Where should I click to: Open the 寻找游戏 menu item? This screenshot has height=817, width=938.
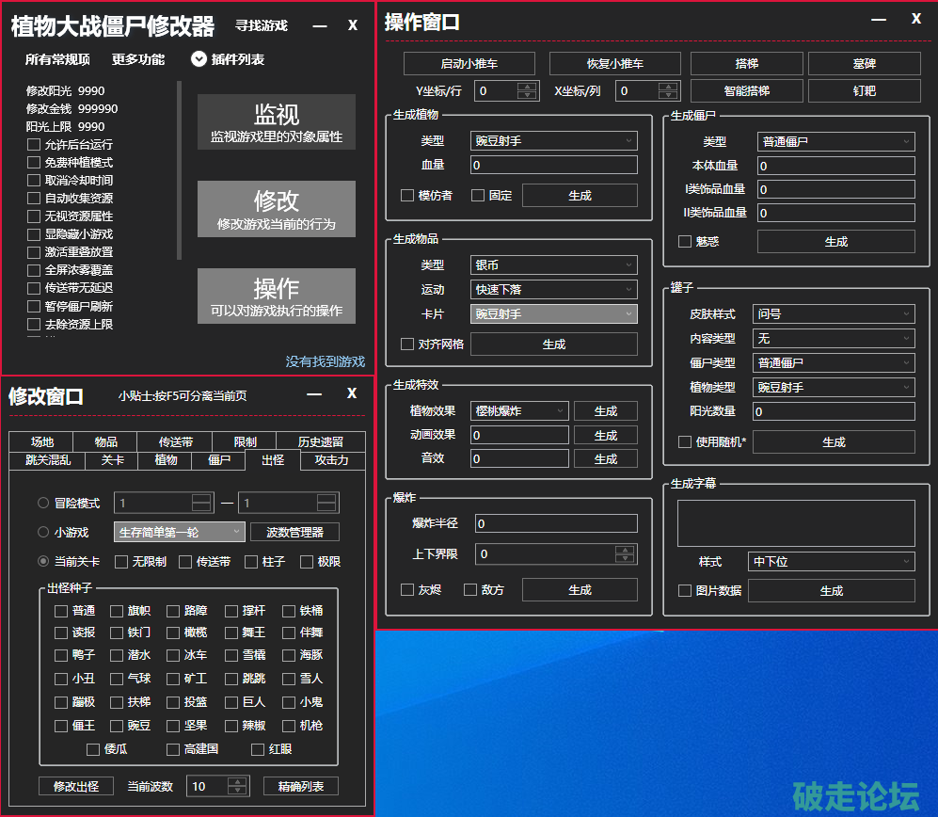(261, 25)
